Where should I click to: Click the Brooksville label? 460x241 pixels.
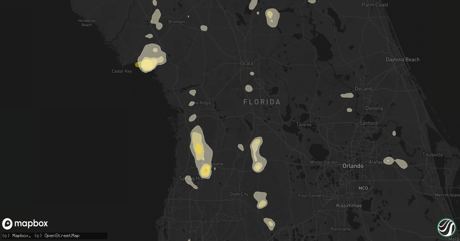pos(212,164)
